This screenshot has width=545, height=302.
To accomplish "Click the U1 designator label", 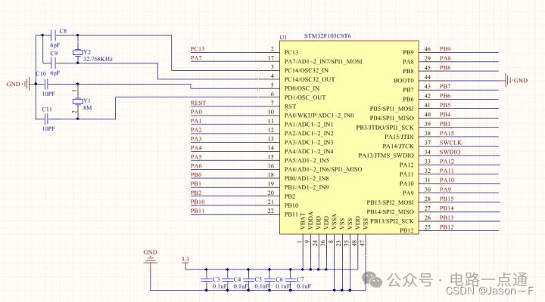I will (x=283, y=37).
